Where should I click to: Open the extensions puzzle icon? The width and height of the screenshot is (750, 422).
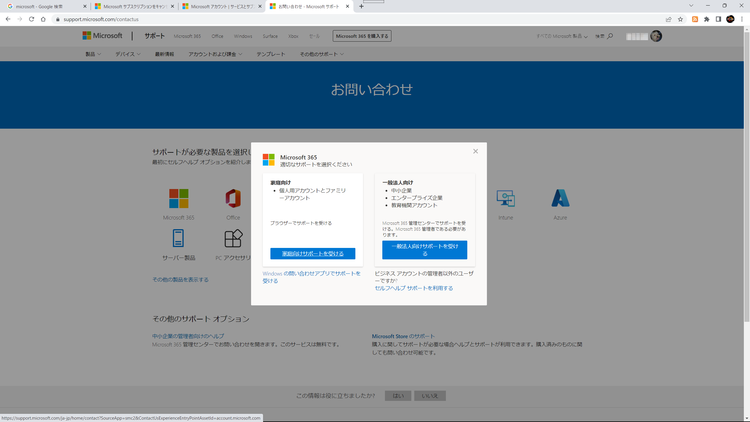coord(707,19)
